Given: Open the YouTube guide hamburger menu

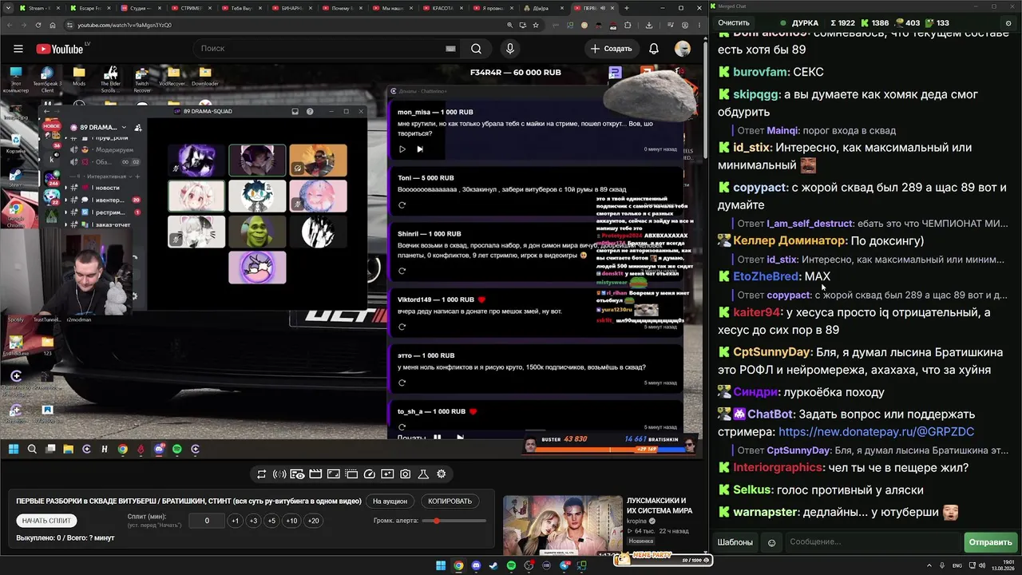Looking at the screenshot, I should click(18, 49).
